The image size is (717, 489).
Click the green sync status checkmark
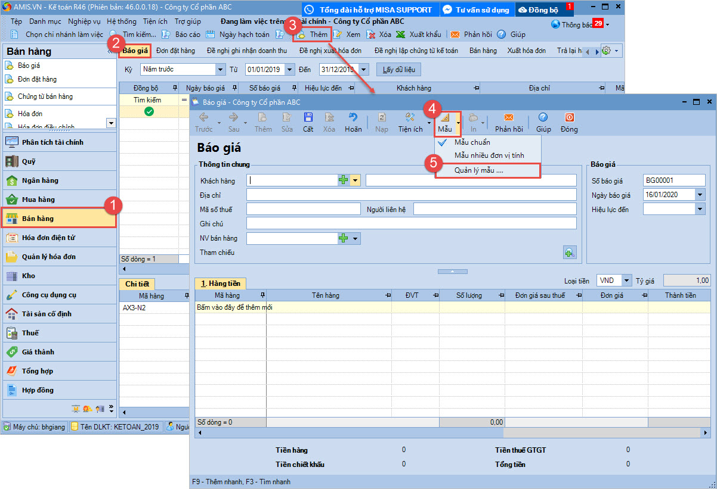[149, 111]
